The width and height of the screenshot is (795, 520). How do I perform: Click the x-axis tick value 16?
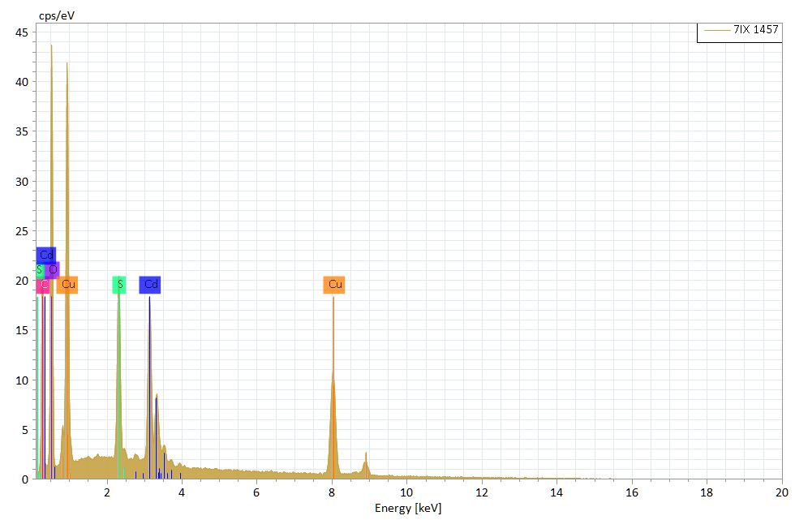tap(632, 492)
